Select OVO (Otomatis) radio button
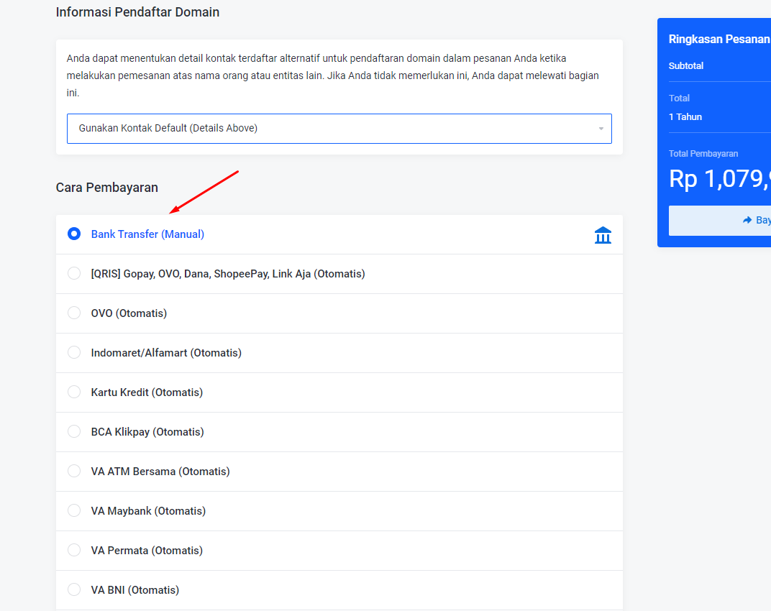This screenshot has height=611, width=771. pyautogui.click(x=74, y=313)
